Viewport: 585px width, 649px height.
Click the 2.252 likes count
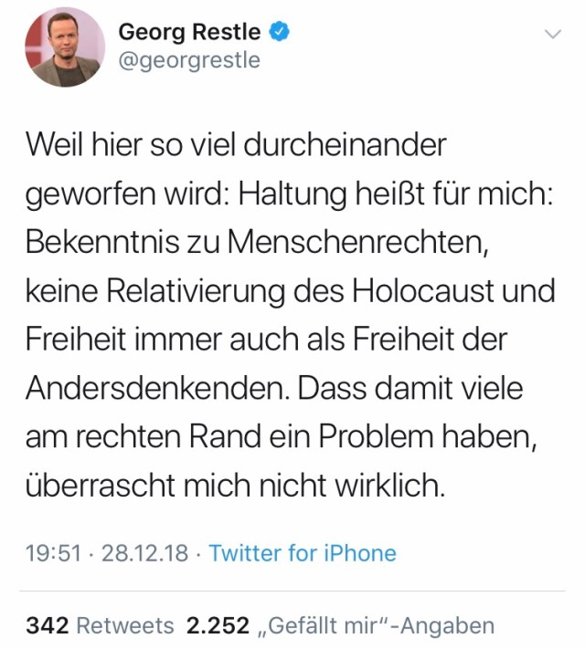click(x=218, y=625)
